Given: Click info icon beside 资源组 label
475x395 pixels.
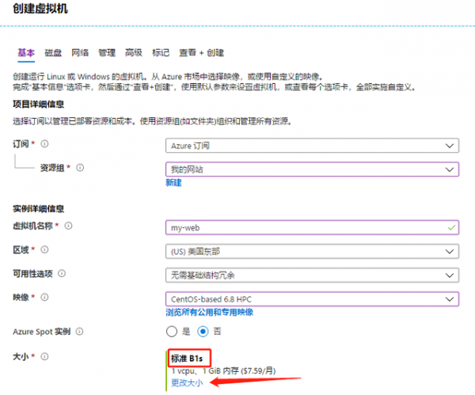Looking at the screenshot, I should point(80,168).
